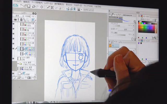Hide the 白地 layer using its eye icon

pos(13,58)
